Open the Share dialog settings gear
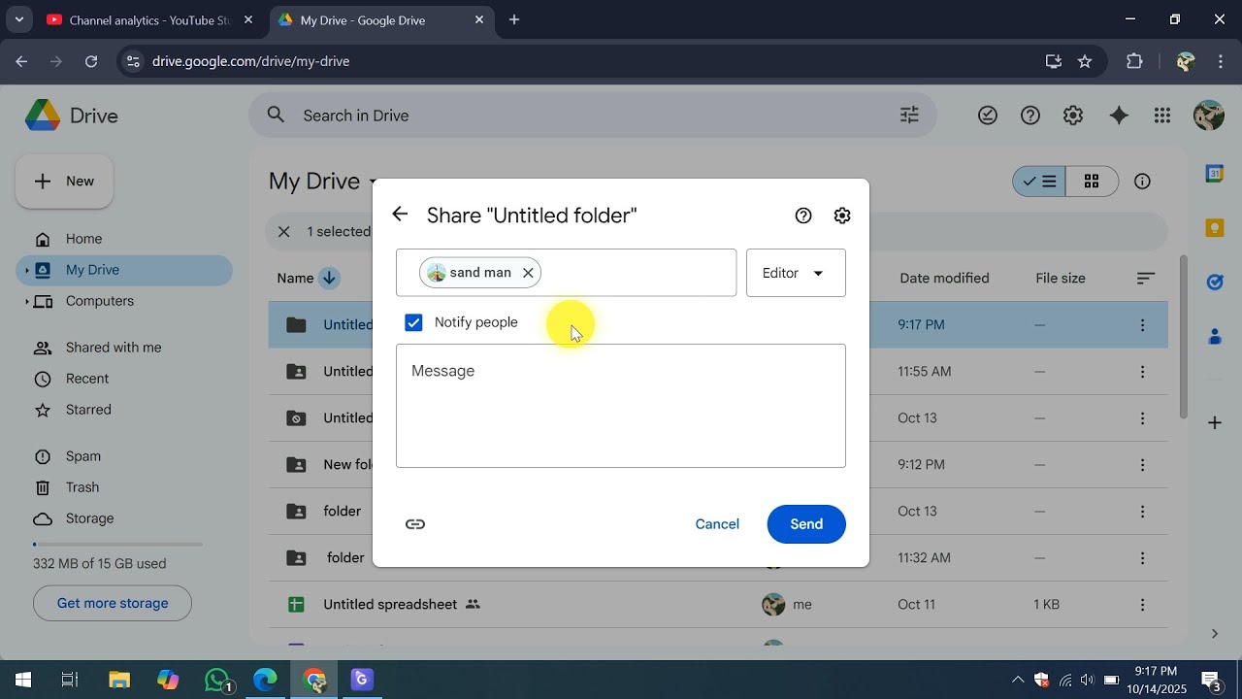This screenshot has height=699, width=1242. point(842,216)
